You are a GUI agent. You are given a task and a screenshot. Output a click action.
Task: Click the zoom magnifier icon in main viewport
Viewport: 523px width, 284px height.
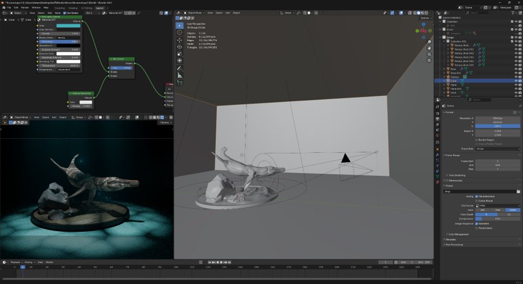point(429,42)
